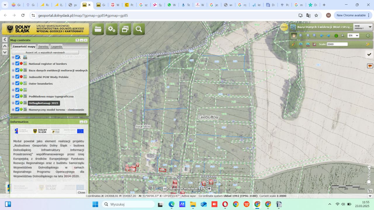Click the map zoom slider handle

coord(202,189)
